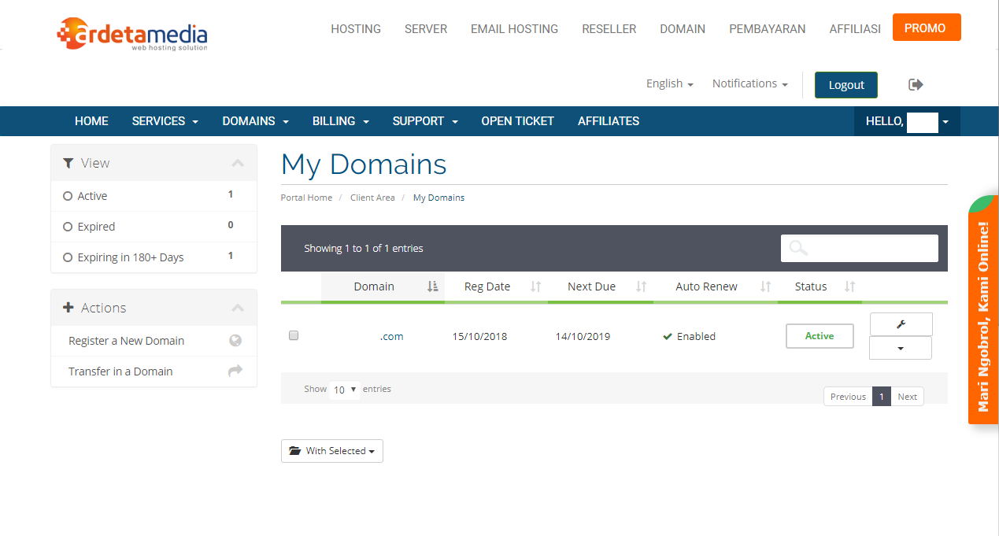Select the Active filter radio button
Image resolution: width=999 pixels, height=536 pixels.
tap(68, 196)
